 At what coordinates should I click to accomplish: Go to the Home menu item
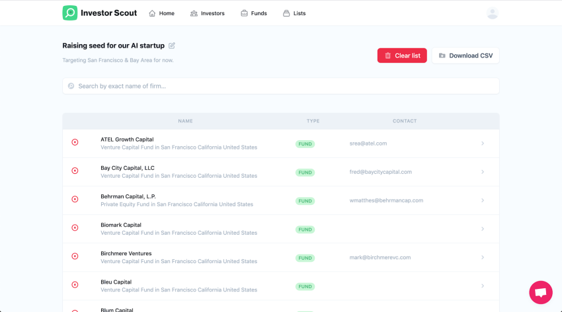(162, 13)
